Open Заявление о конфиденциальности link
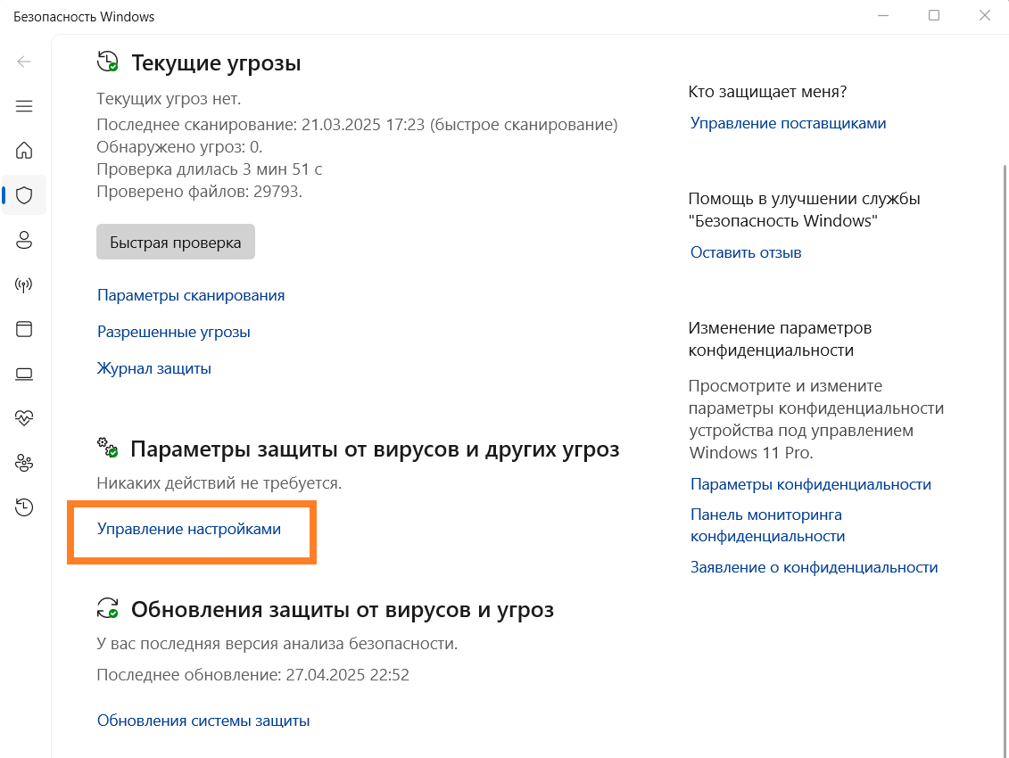The height and width of the screenshot is (758, 1009). [x=814, y=567]
